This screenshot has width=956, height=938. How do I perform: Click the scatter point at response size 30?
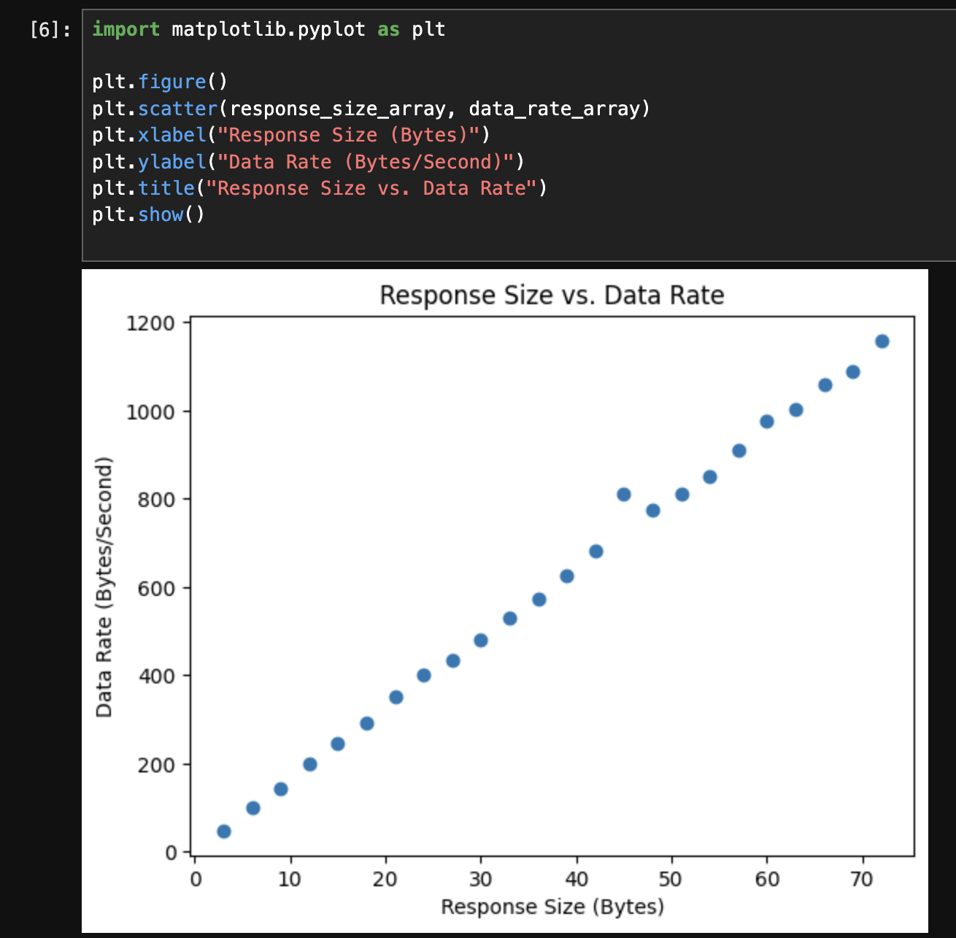click(x=481, y=640)
